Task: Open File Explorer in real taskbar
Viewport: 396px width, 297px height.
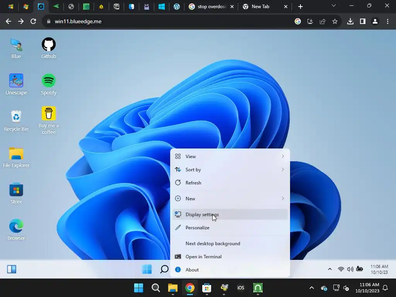Action: (x=173, y=288)
